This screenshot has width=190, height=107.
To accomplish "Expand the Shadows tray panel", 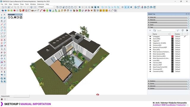I will [168, 81].
